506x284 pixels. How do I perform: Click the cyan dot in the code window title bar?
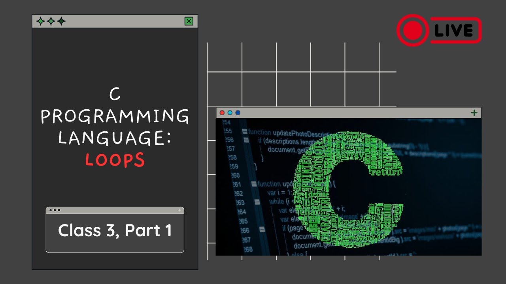click(230, 113)
